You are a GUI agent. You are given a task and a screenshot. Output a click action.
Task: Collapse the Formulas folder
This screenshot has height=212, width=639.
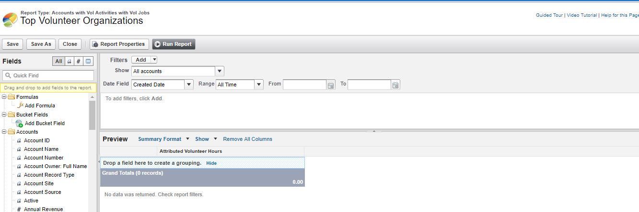point(4,97)
